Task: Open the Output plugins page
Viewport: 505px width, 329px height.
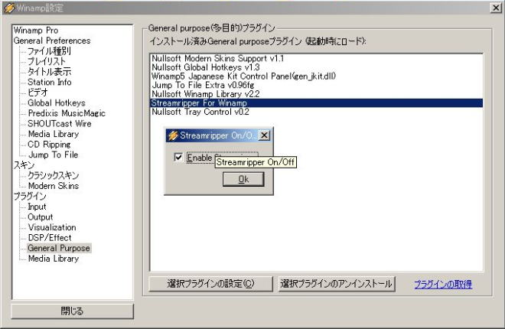Action: (41, 217)
